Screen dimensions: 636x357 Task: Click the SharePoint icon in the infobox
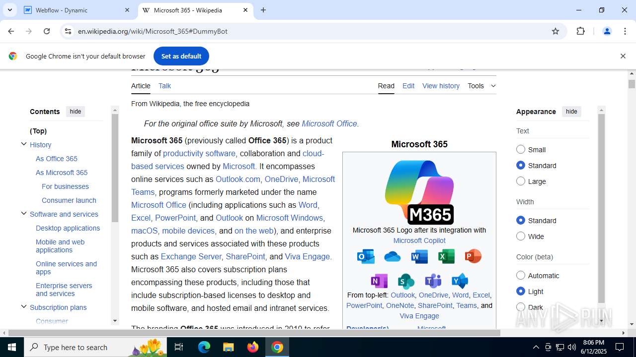pos(406,281)
